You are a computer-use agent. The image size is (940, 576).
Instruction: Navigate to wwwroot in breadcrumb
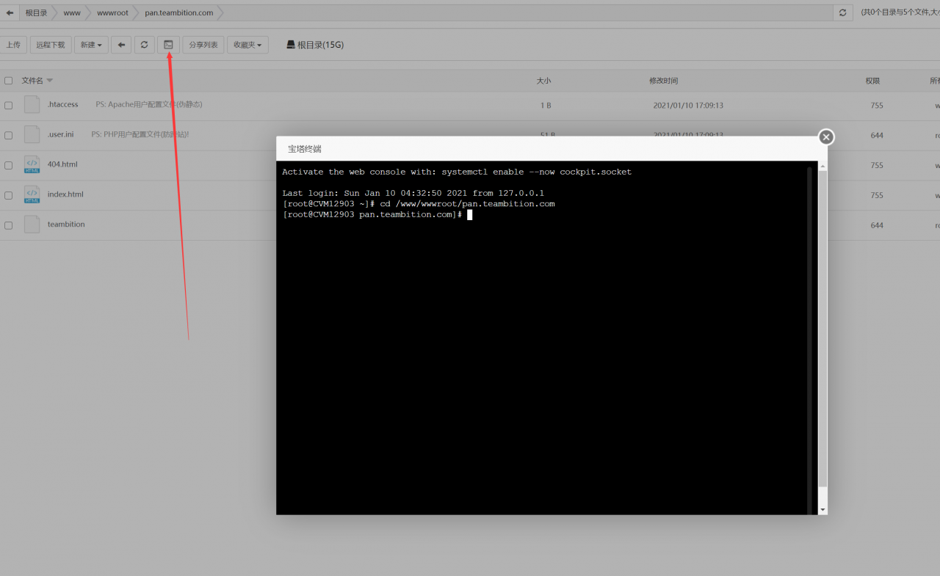click(x=112, y=12)
